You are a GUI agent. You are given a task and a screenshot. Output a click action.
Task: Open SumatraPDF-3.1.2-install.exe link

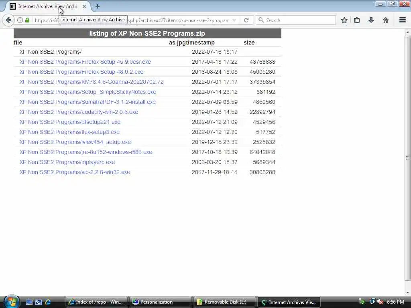87,102
